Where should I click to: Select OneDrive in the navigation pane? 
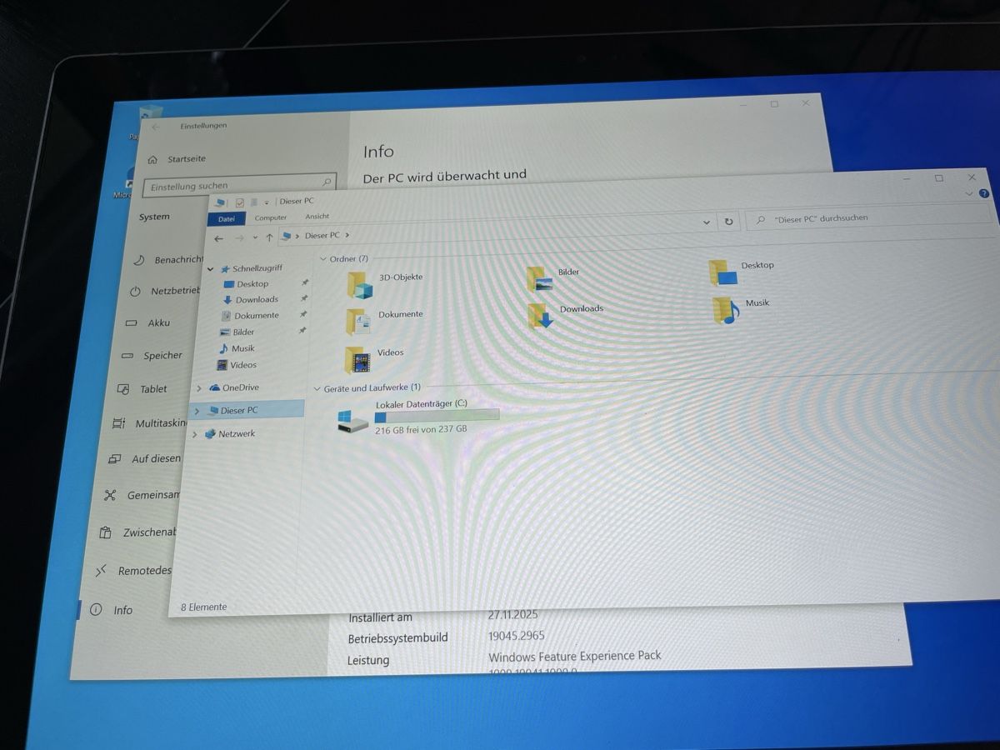coord(234,387)
